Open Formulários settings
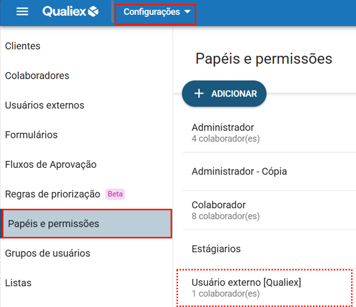 point(31,135)
